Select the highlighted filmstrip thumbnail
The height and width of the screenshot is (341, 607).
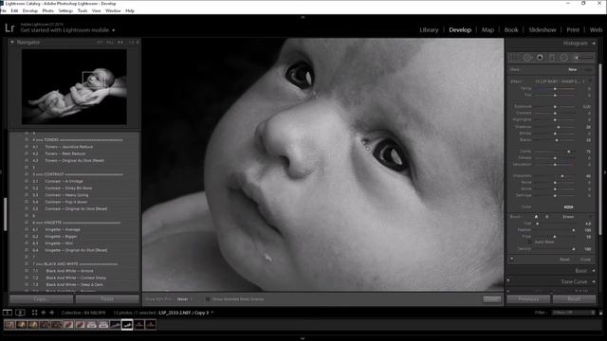(127, 325)
